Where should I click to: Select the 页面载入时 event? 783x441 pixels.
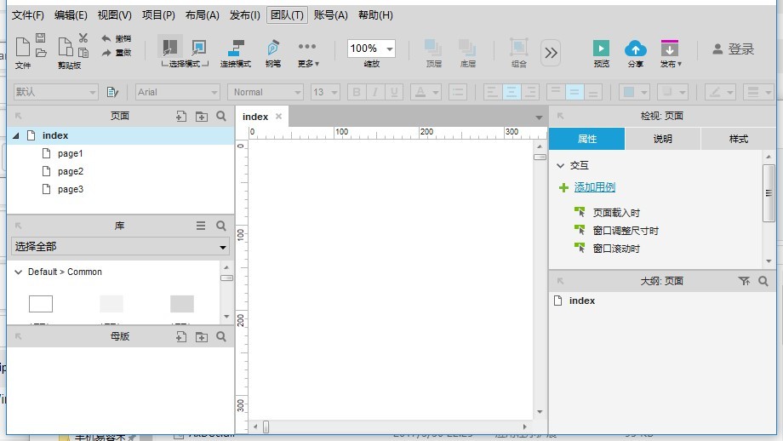tap(615, 213)
